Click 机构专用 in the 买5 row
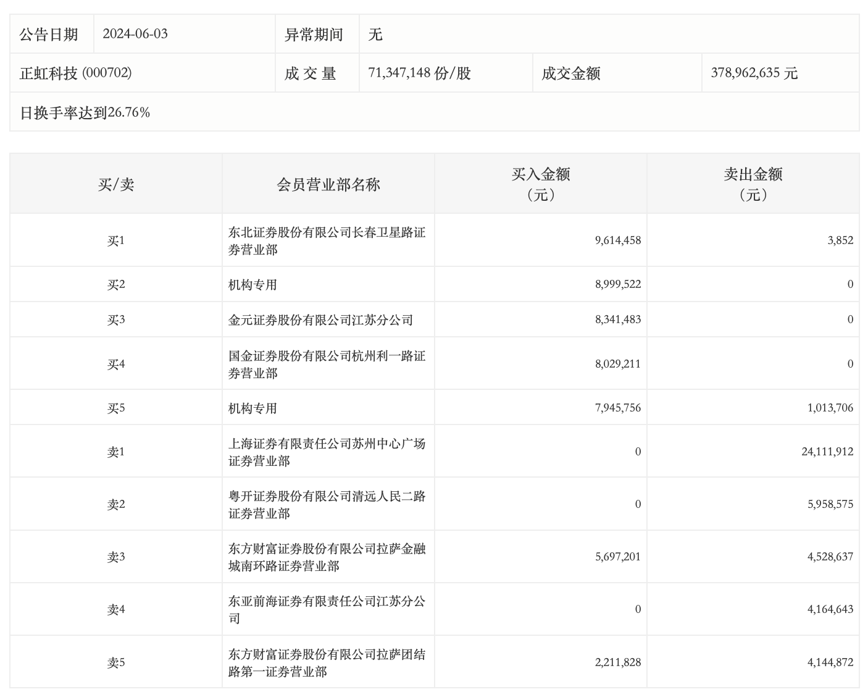The width and height of the screenshot is (868, 697). [253, 408]
